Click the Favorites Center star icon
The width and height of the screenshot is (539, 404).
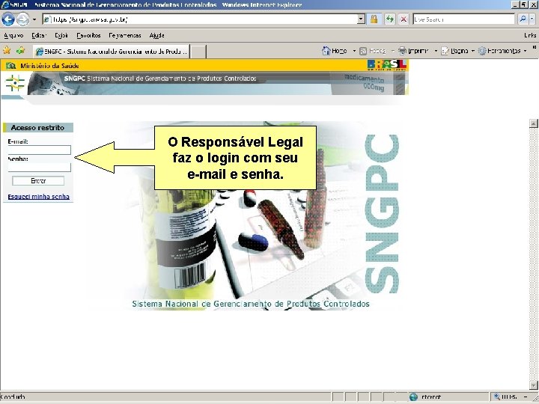[7, 51]
